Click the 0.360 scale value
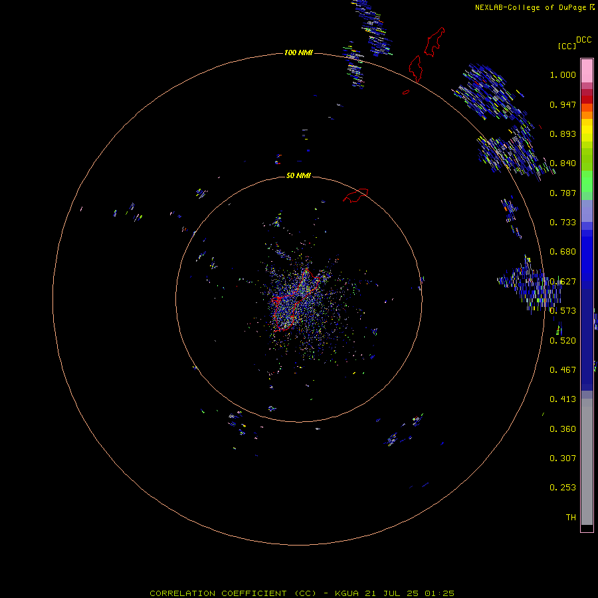This screenshot has height=598, width=598. (x=563, y=429)
